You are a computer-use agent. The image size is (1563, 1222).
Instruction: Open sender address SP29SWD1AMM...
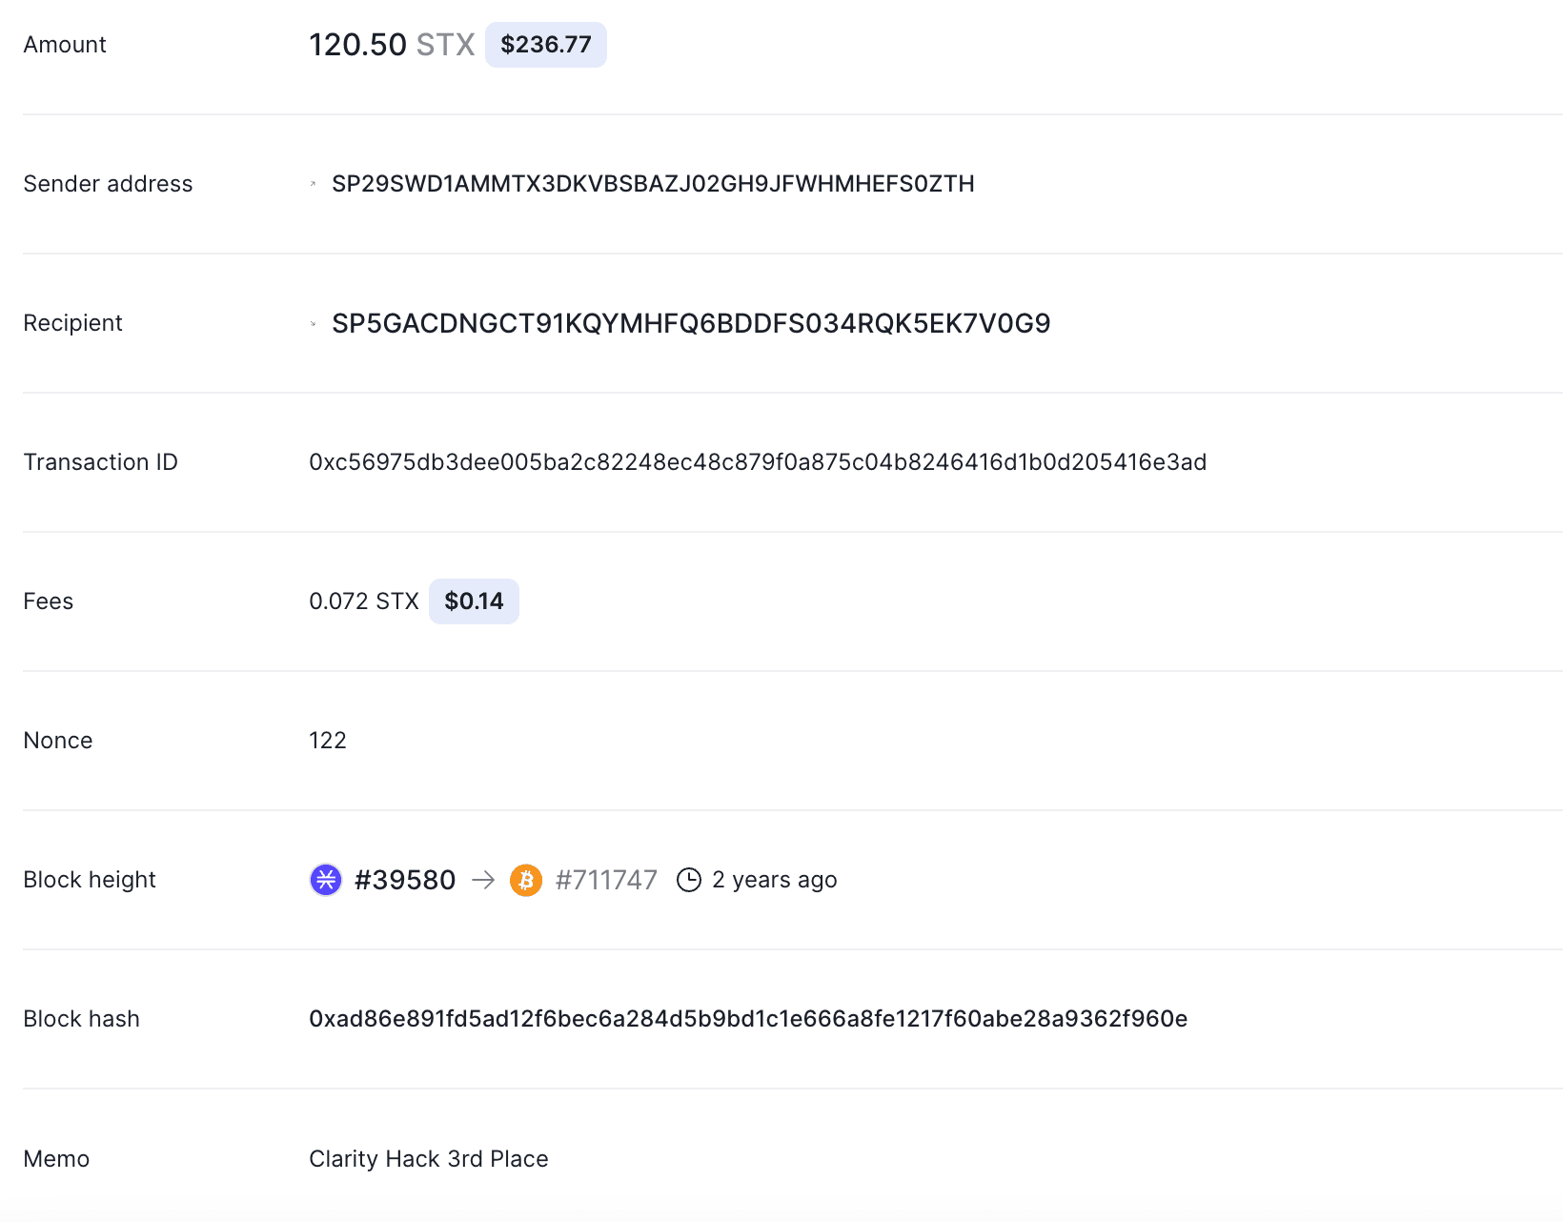tap(653, 184)
